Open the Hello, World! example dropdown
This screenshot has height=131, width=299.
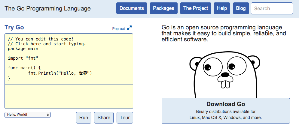28,115
